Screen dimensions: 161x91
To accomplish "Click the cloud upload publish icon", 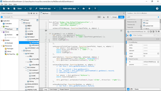I will pos(84,9).
